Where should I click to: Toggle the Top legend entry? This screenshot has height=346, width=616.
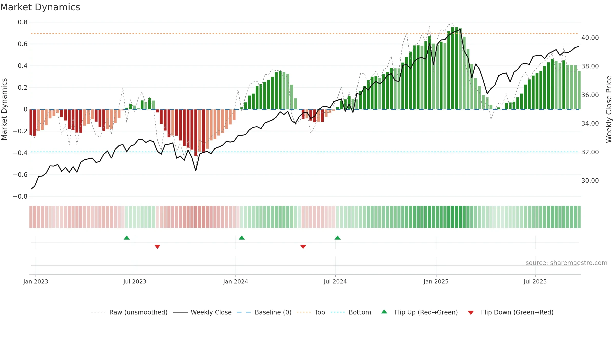coord(311,312)
